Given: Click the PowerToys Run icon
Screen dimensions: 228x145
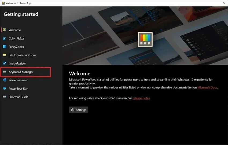Looking at the screenshot, I should click(x=5, y=89).
